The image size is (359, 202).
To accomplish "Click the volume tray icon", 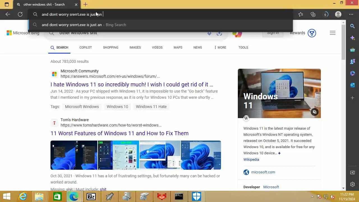I will pyautogui.click(x=332, y=196).
